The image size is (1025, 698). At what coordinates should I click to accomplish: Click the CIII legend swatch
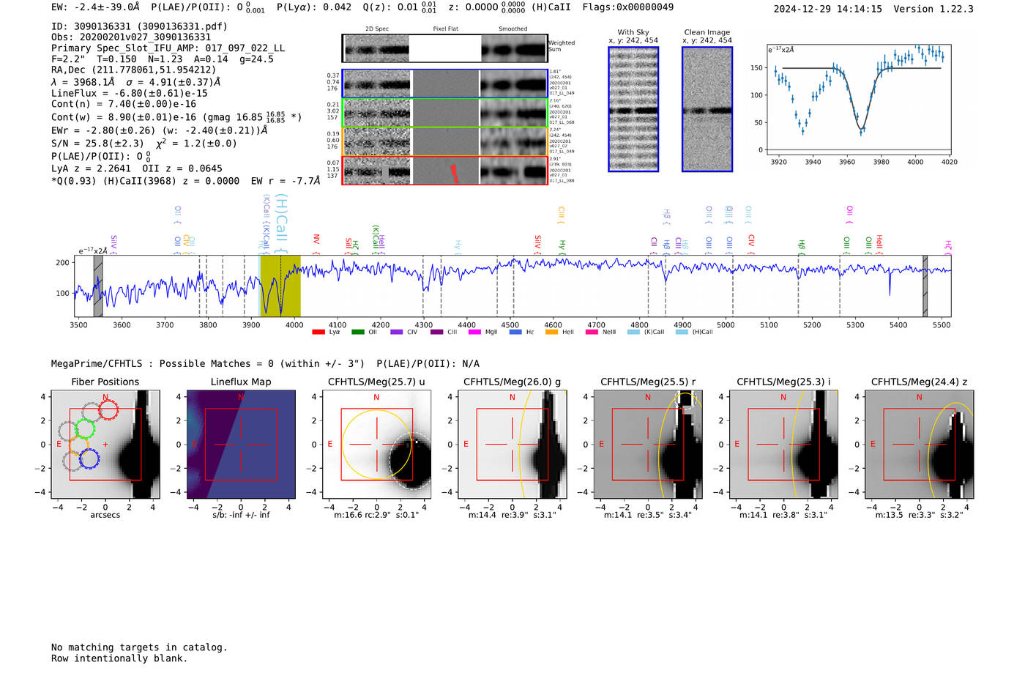[x=437, y=332]
